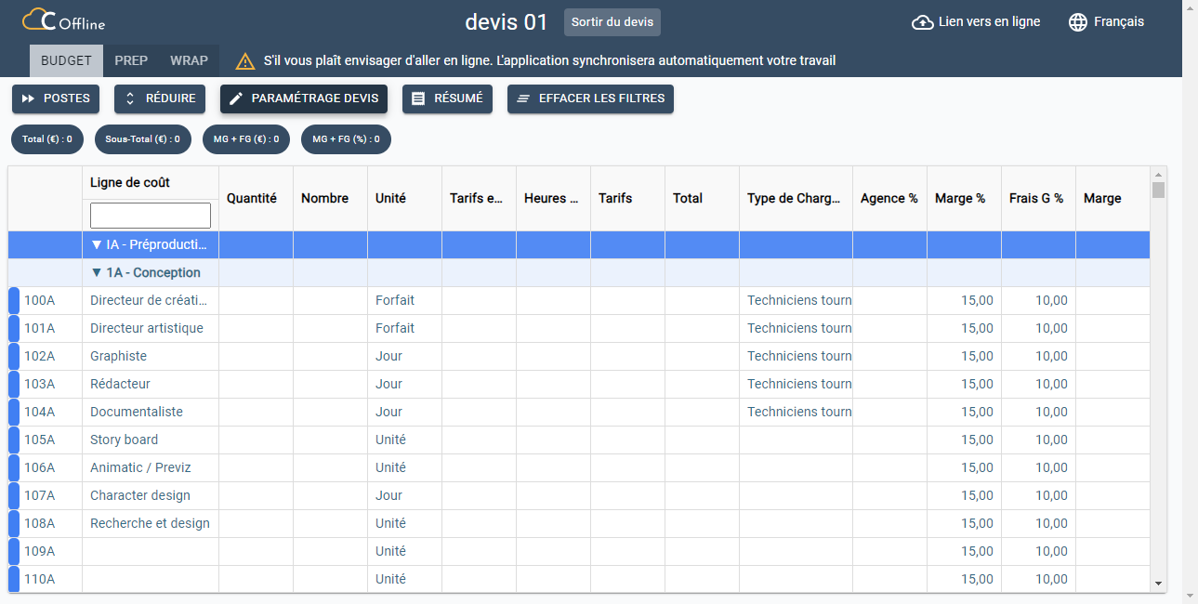This screenshot has width=1198, height=604.
Task: Click the Total (€) : 0 chip
Action: click(x=47, y=139)
